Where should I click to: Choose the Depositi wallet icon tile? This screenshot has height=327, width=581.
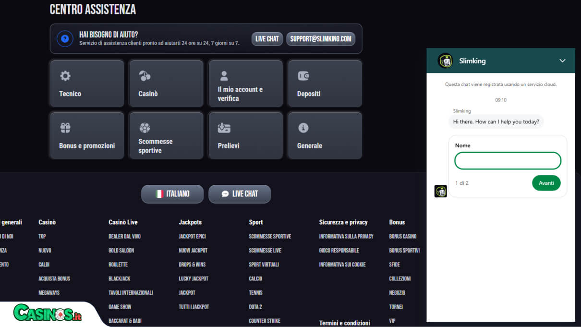click(303, 76)
